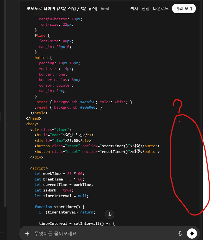Click the 뽀모도로 타이머 code block title
The image size is (210, 240).
coord(62,9)
